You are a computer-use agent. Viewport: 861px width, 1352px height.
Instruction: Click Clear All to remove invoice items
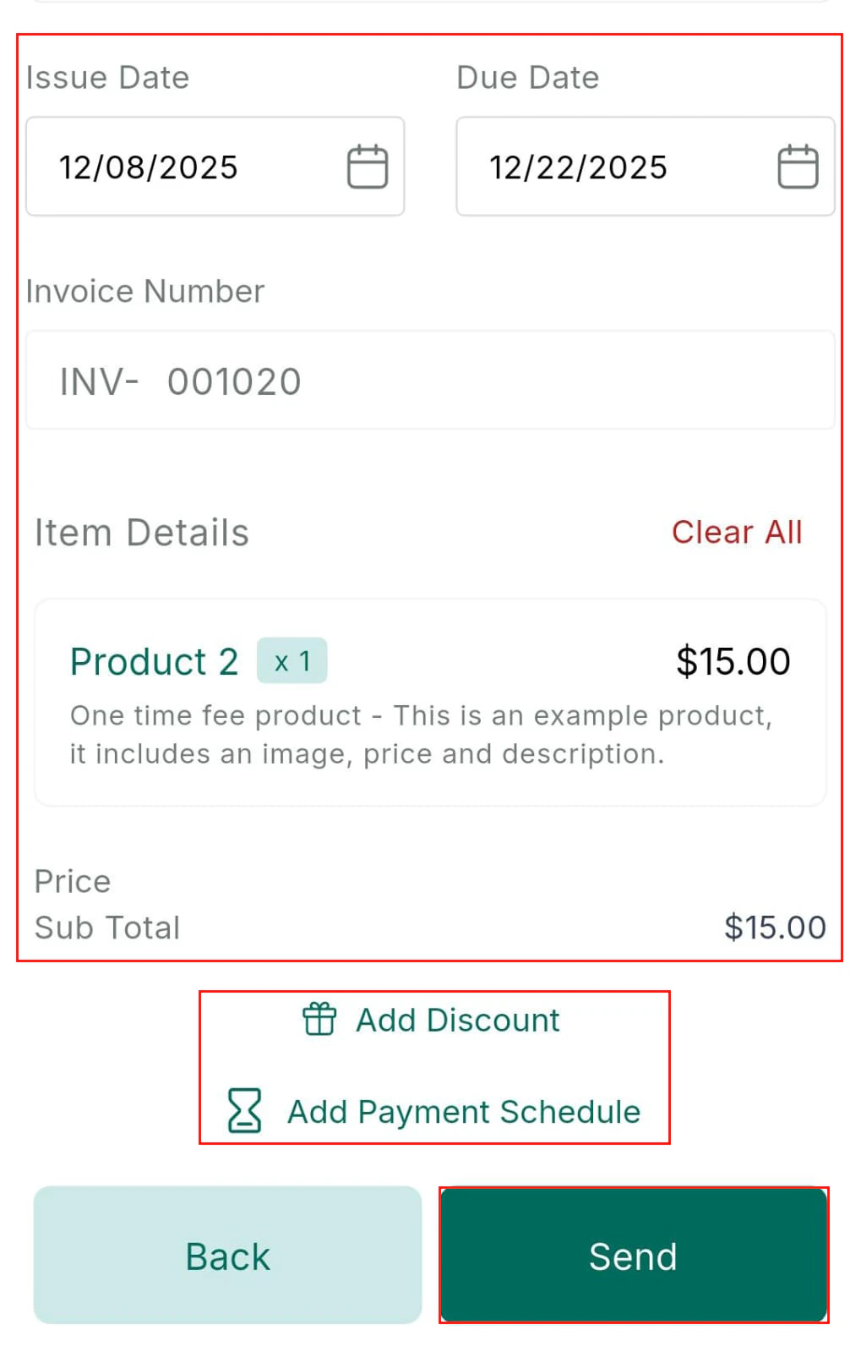737,532
